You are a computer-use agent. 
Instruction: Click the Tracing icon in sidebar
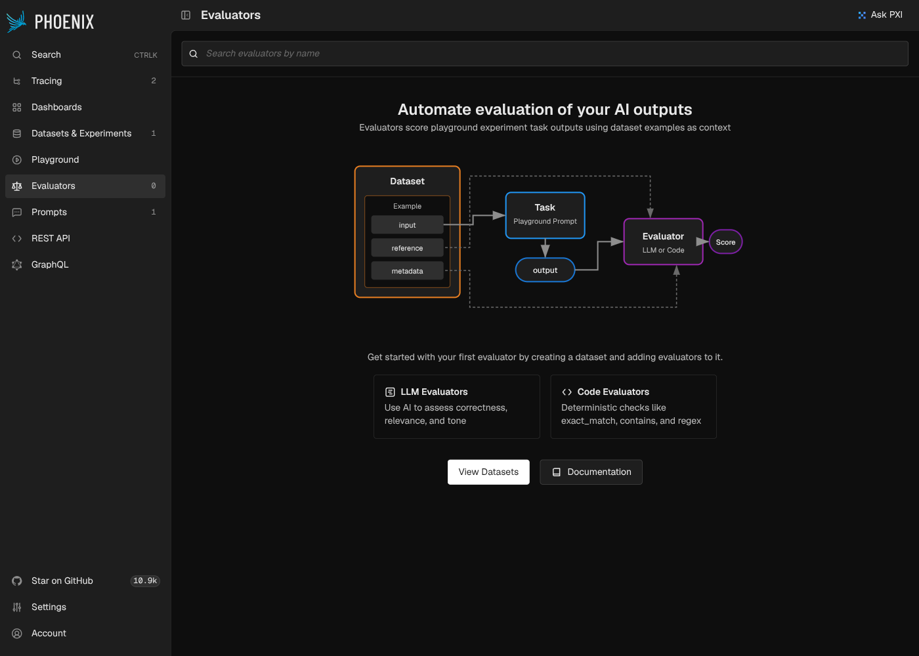(x=17, y=81)
